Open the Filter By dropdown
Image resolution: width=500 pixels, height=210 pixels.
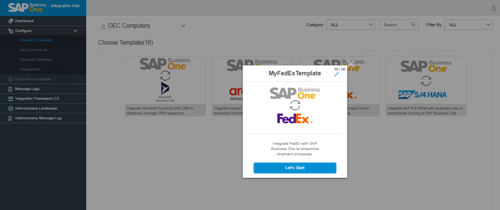[x=469, y=25]
